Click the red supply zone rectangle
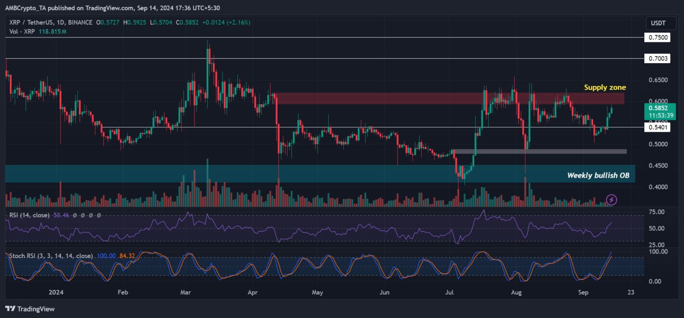Image resolution: width=684 pixels, height=318 pixels. point(401,98)
